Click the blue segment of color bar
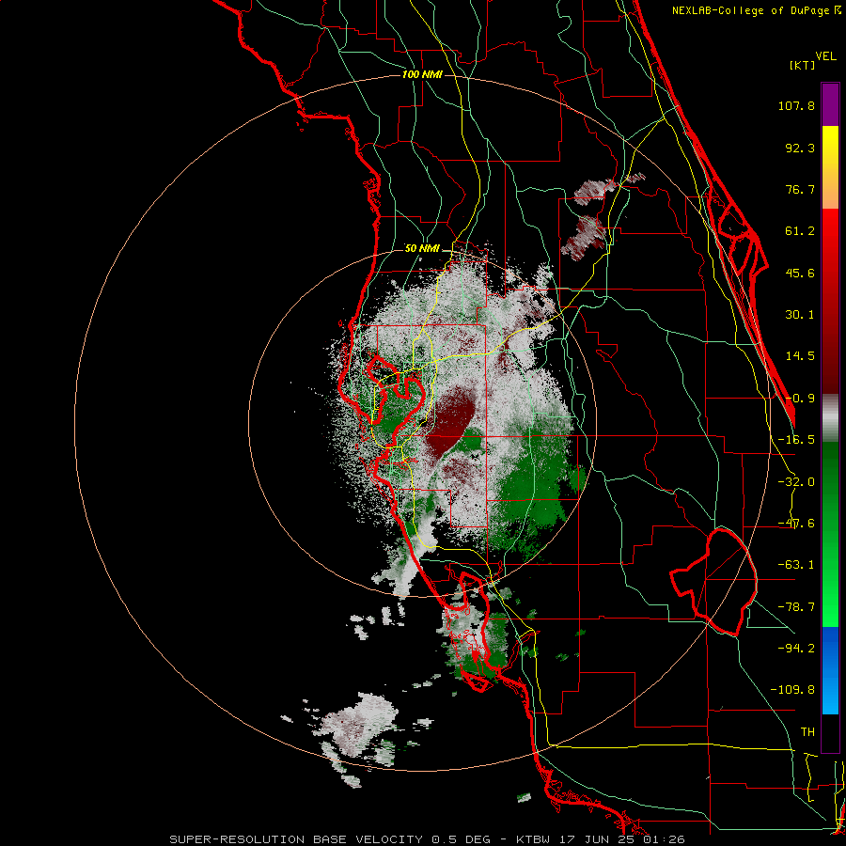 coord(830,670)
